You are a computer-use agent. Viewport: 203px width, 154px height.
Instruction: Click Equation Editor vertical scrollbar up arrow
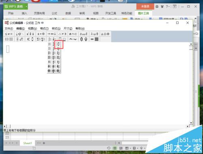pos(191,44)
